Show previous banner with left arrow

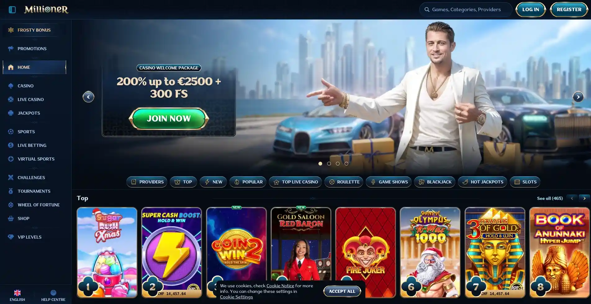pyautogui.click(x=88, y=97)
